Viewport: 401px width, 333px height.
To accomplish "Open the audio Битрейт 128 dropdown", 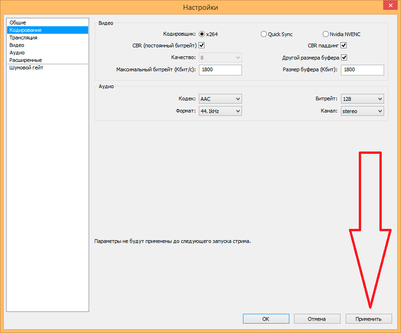I will point(362,99).
